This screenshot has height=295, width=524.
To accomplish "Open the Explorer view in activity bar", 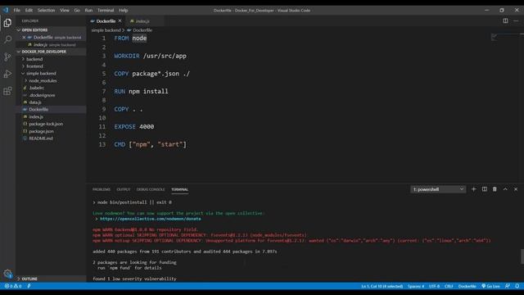I will [7, 23].
